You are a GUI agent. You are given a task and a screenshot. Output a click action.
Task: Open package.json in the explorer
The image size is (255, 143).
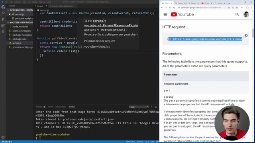click(20, 39)
